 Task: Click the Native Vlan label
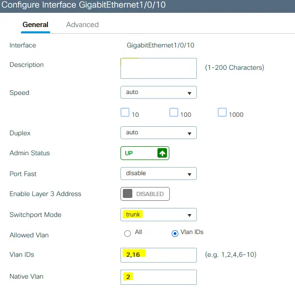point(27,276)
